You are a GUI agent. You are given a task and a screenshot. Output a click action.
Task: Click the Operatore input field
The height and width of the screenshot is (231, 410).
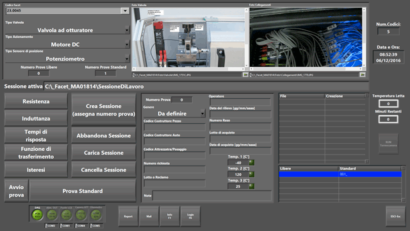[240, 102]
